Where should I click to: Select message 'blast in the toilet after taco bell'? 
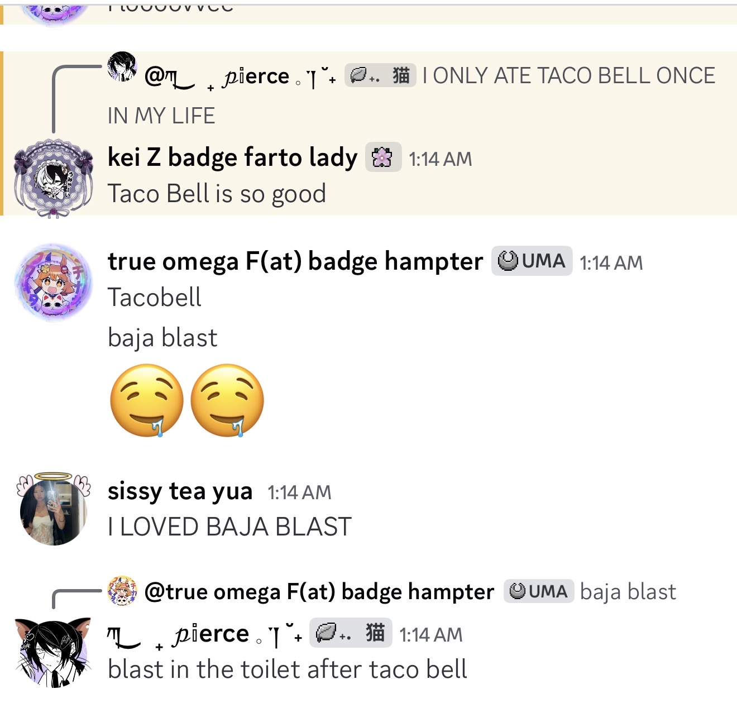[288, 669]
